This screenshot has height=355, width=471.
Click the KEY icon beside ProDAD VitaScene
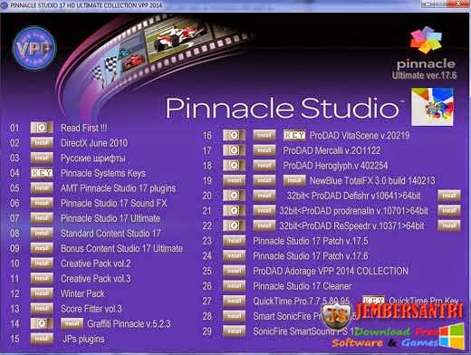[294, 135]
